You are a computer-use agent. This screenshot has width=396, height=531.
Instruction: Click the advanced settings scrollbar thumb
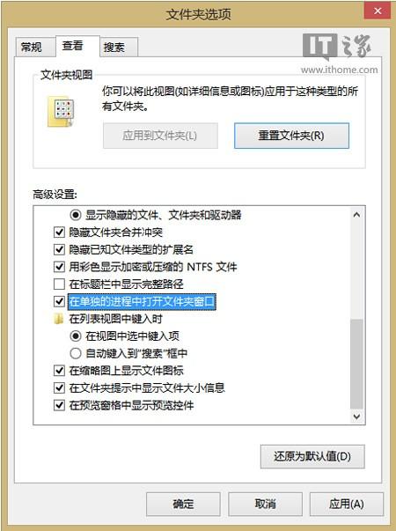pos(356,364)
